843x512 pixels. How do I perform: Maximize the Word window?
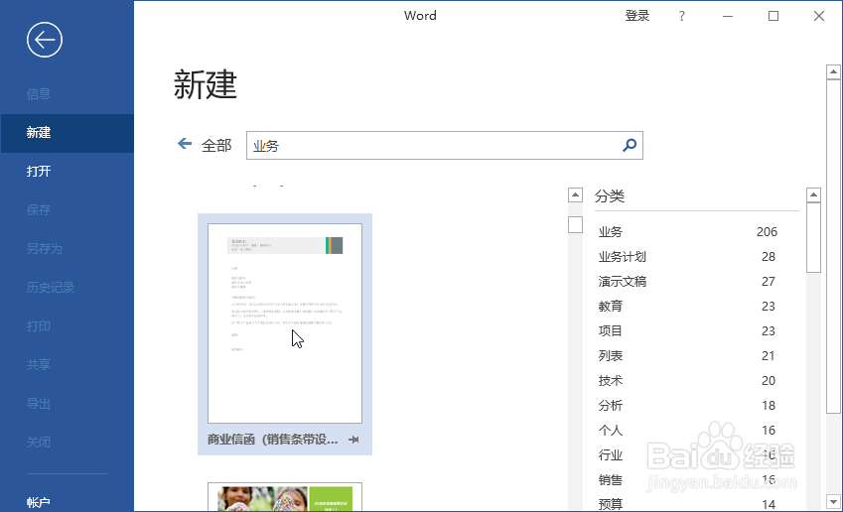(x=773, y=16)
